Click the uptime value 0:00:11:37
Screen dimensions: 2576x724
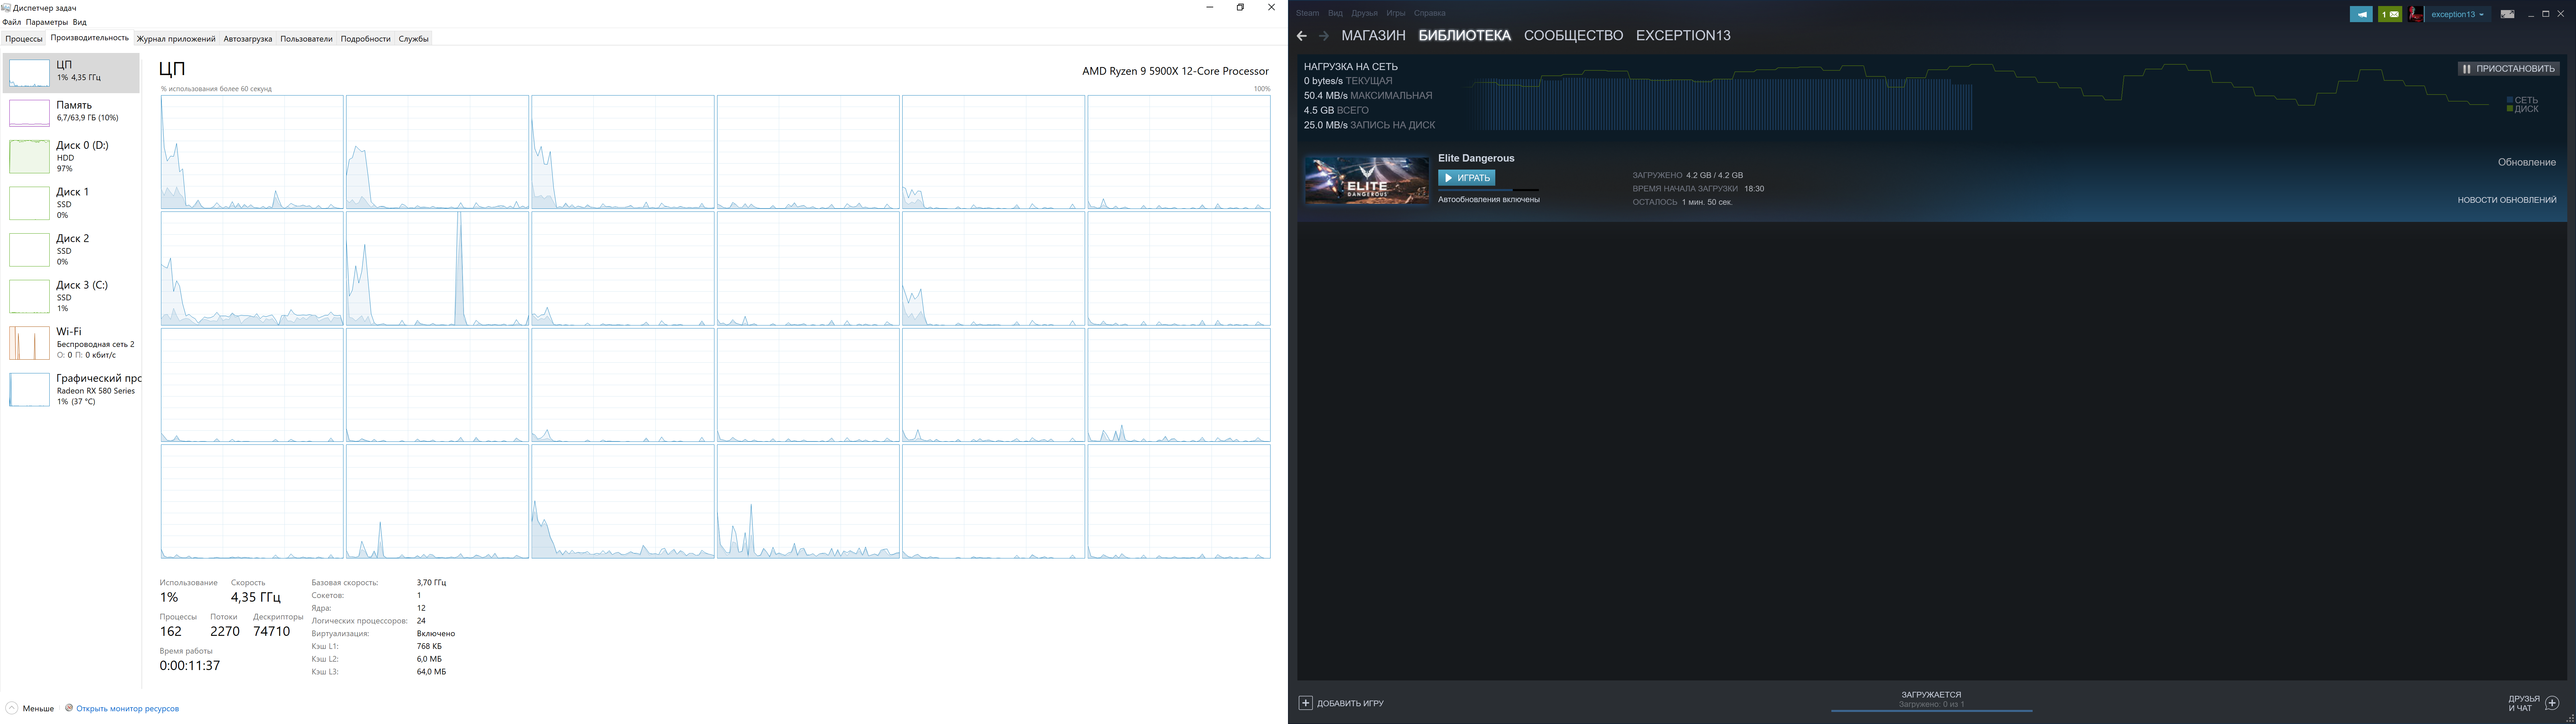pyautogui.click(x=190, y=666)
